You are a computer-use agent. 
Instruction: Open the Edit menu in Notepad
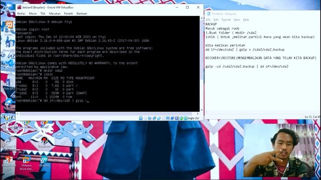216,20
